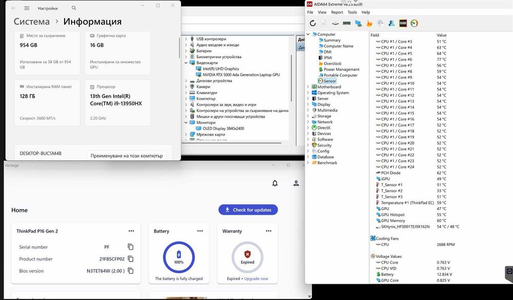Expand the Motherboard node in AIDA64
Viewport: 513px width, 300px height.
click(308, 87)
